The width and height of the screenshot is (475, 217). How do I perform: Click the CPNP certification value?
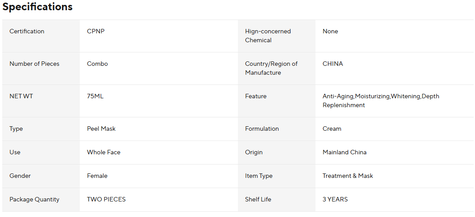pos(96,32)
